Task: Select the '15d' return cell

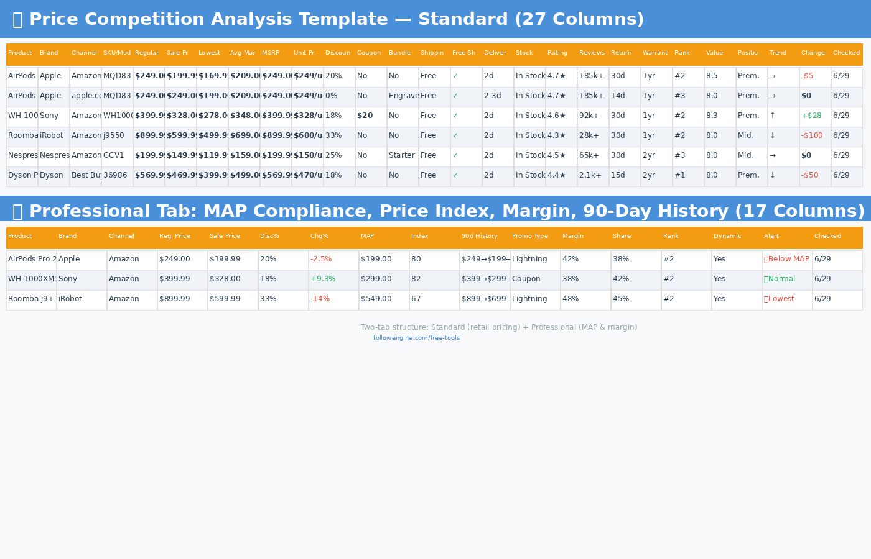Action: click(625, 176)
